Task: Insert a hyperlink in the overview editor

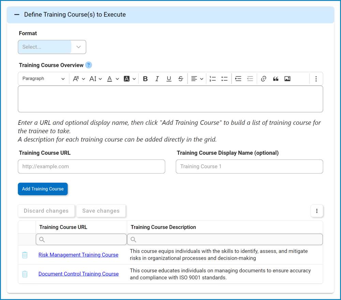Action: pyautogui.click(x=263, y=78)
